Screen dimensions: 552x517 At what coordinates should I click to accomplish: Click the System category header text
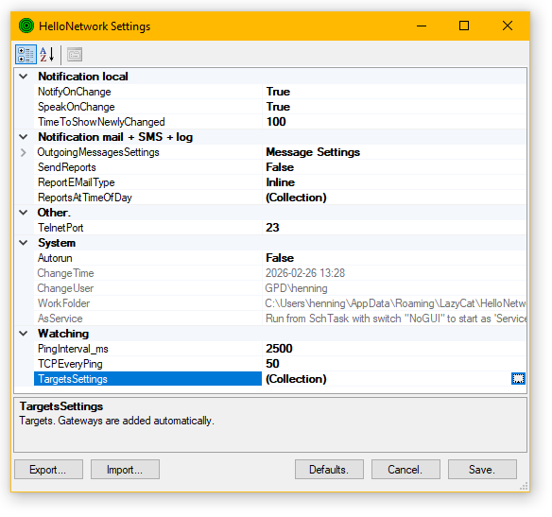tap(57, 243)
